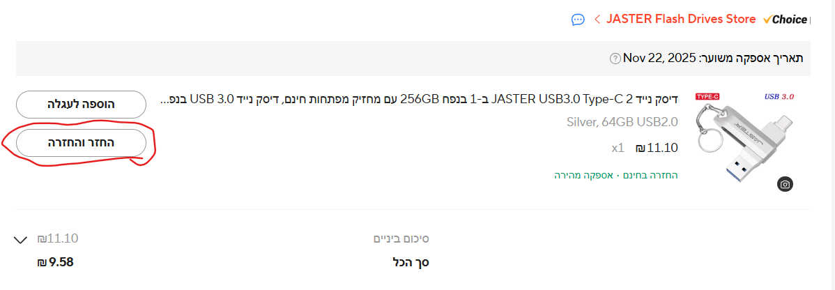Click the camera icon on product image
835x290 pixels.
(785, 184)
